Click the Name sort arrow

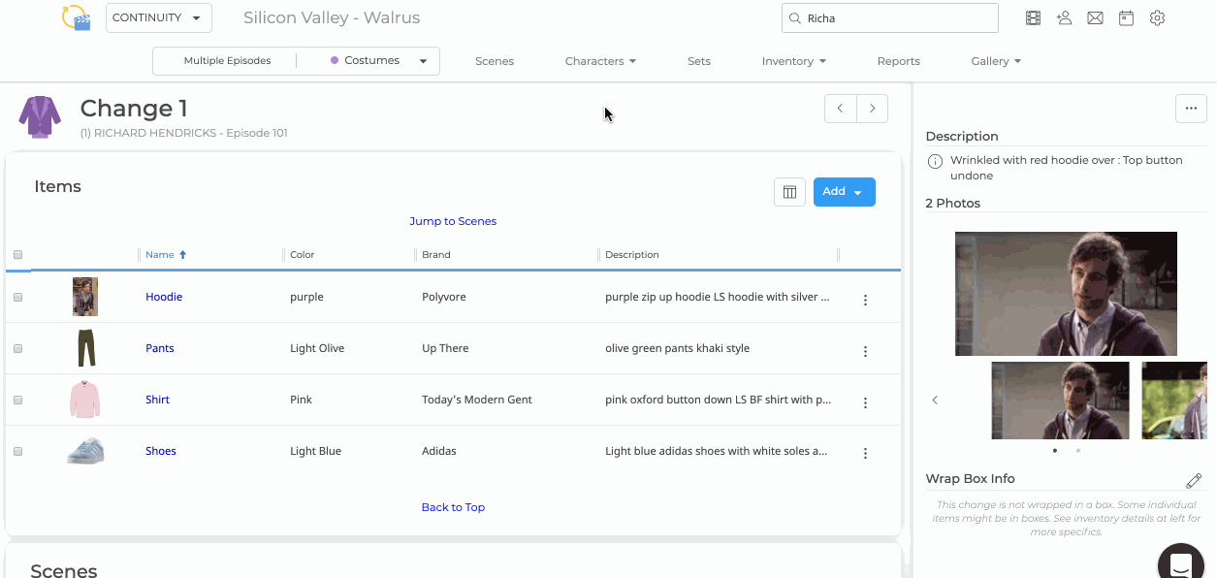(x=182, y=255)
